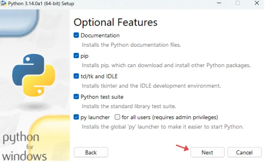Click 'Installs the standard library test suite' text
This screenshot has height=163, width=265.
[x=129, y=106]
